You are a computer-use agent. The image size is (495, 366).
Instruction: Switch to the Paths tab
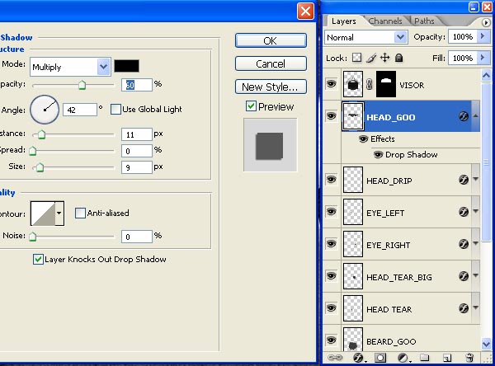tap(424, 21)
